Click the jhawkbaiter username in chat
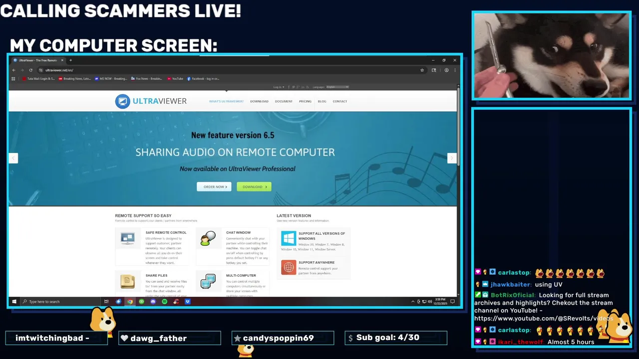 click(511, 284)
